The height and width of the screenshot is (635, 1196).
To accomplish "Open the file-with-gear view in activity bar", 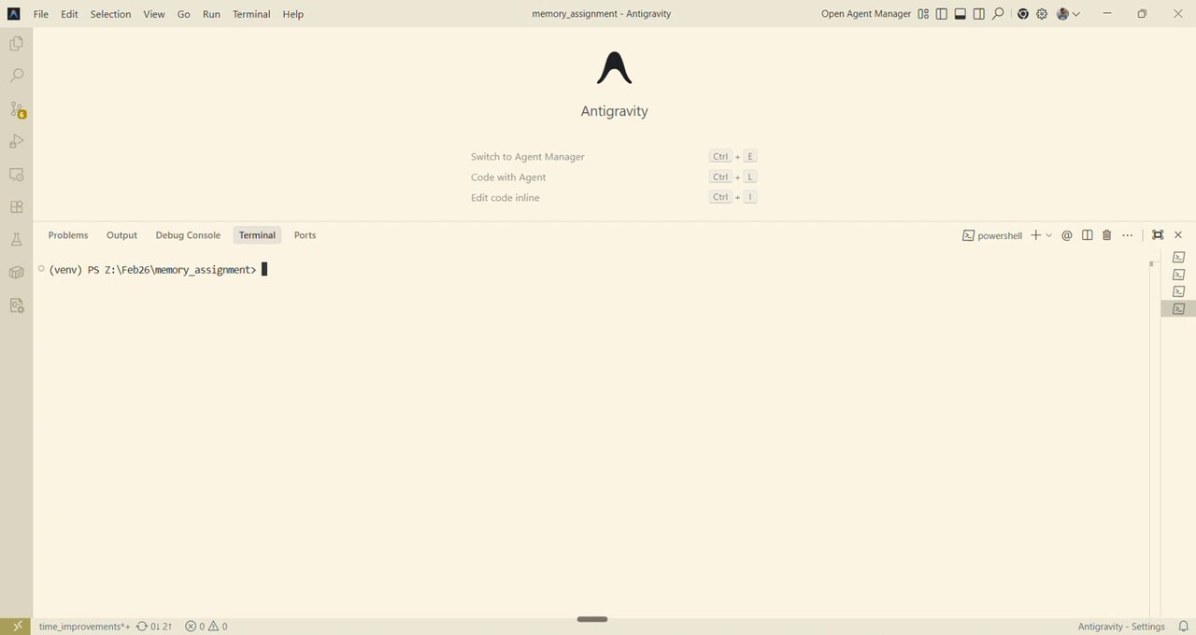I will (x=16, y=305).
